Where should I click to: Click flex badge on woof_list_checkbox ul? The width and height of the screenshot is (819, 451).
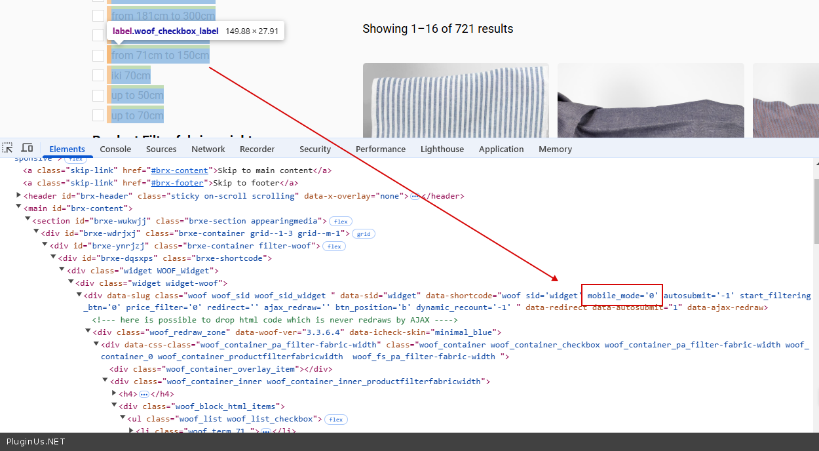336,420
